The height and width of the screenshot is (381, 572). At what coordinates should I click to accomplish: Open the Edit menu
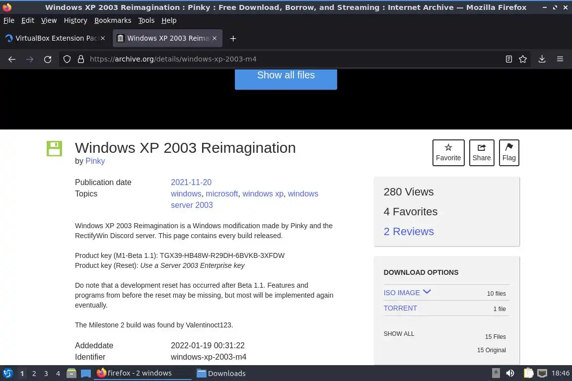(x=28, y=20)
